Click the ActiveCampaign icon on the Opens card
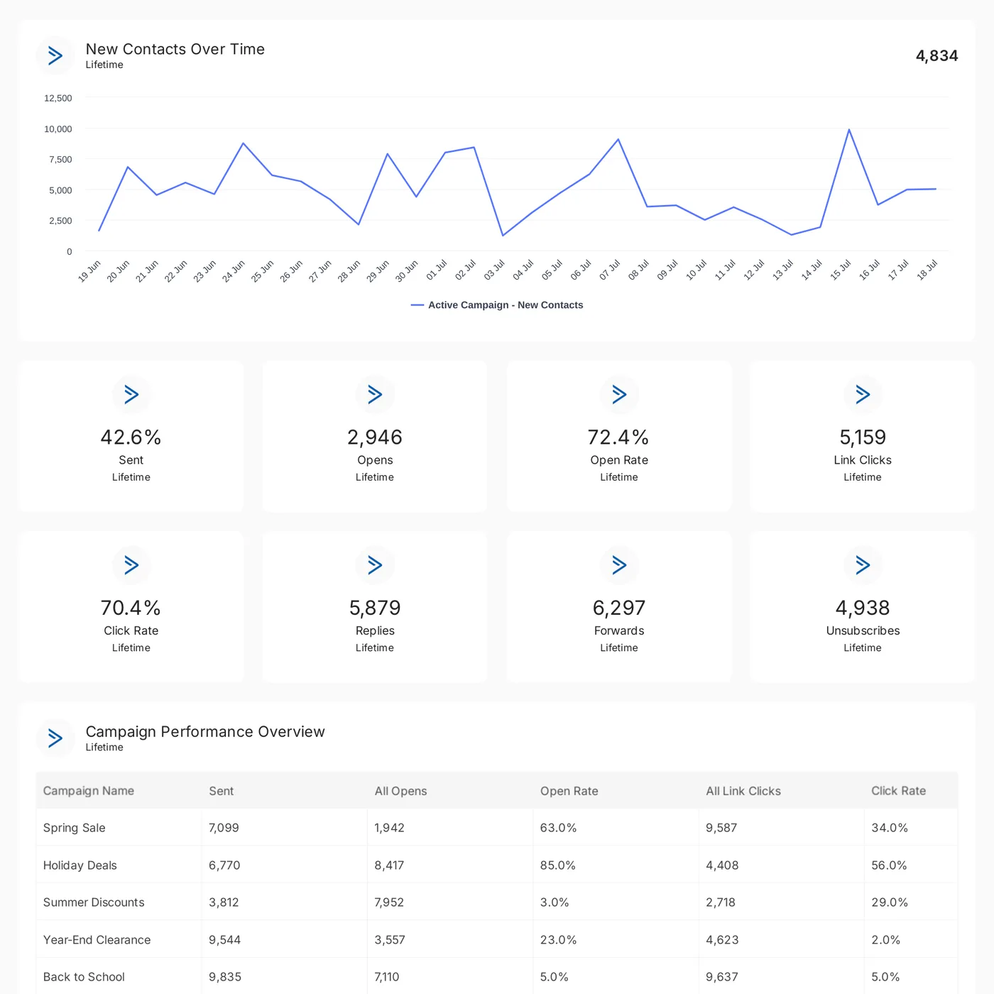Image resolution: width=994 pixels, height=994 pixels. click(375, 394)
